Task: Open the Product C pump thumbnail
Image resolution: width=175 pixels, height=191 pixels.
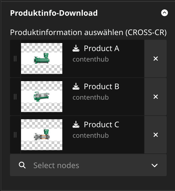Action: coord(42,135)
